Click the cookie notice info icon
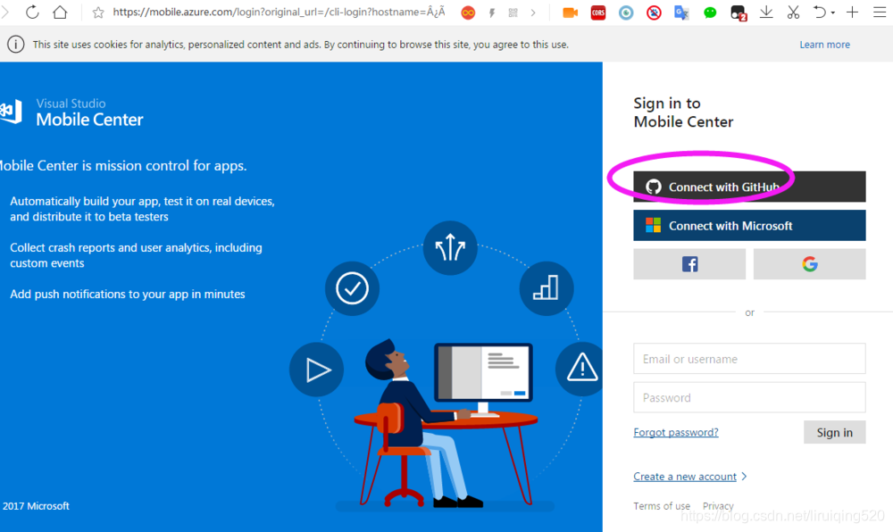The image size is (893, 532). click(x=16, y=45)
